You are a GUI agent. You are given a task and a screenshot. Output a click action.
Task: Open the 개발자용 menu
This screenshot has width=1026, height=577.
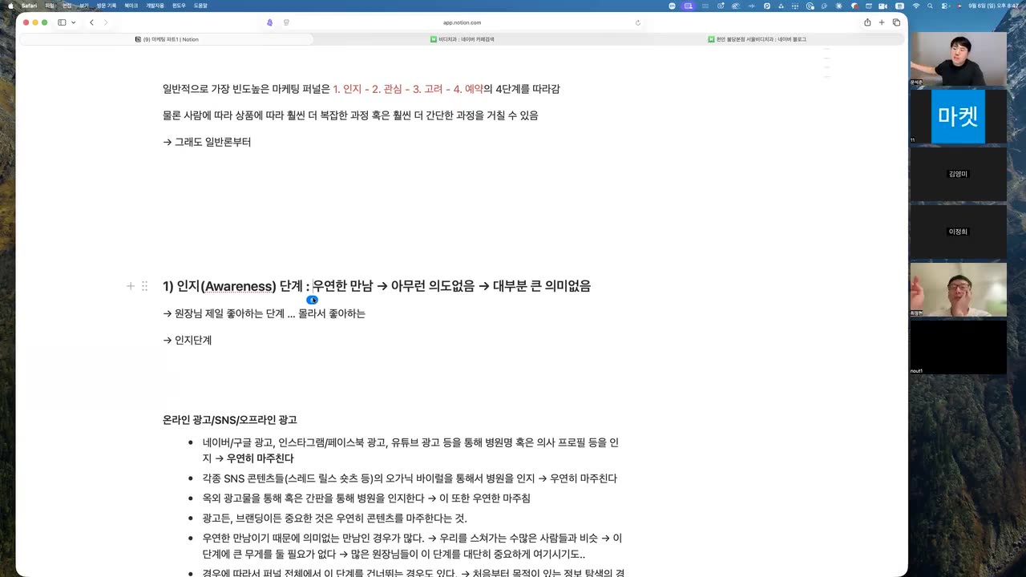(x=155, y=5)
